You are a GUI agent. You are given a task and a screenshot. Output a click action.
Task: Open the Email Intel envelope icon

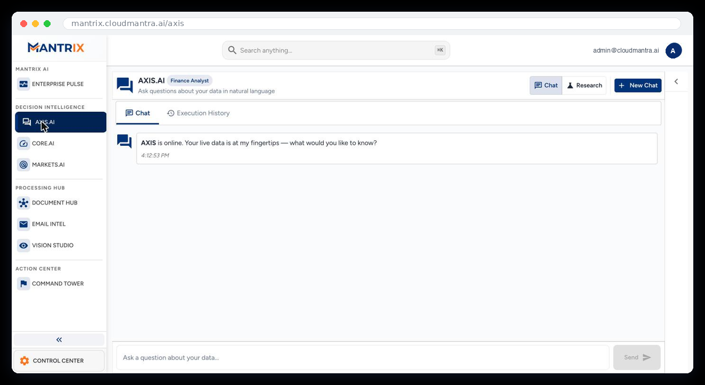coord(23,224)
